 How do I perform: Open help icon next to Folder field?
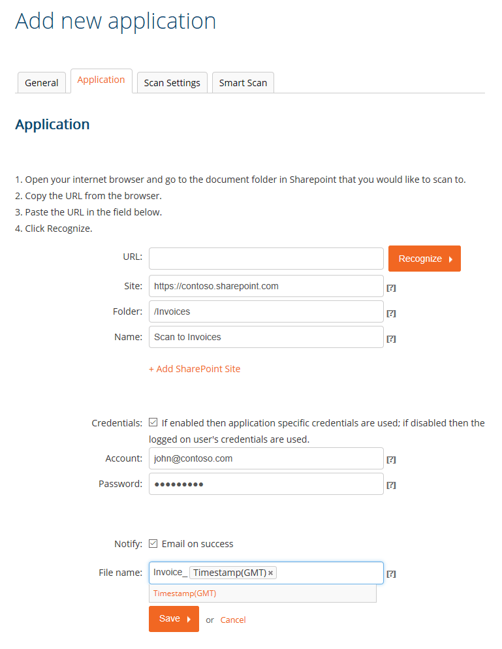(391, 313)
